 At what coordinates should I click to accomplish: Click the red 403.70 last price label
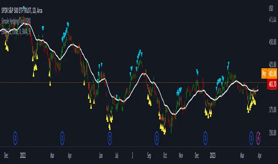272,84
